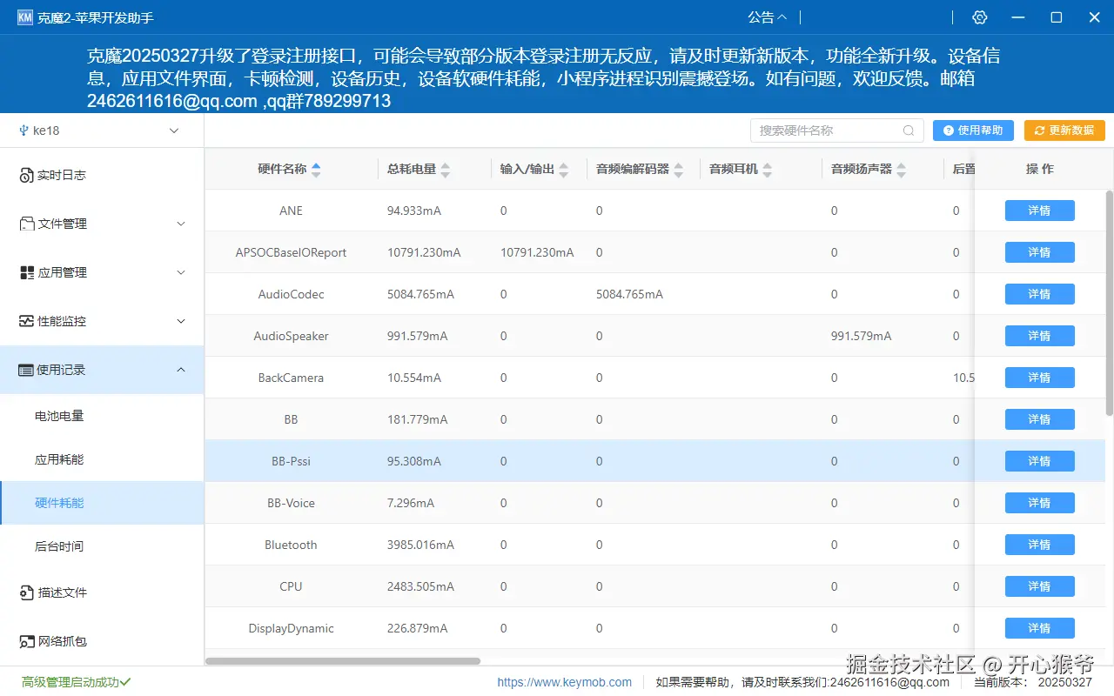Sort by 总耗电量 column arrows
The width and height of the screenshot is (1114, 696).
click(x=446, y=170)
